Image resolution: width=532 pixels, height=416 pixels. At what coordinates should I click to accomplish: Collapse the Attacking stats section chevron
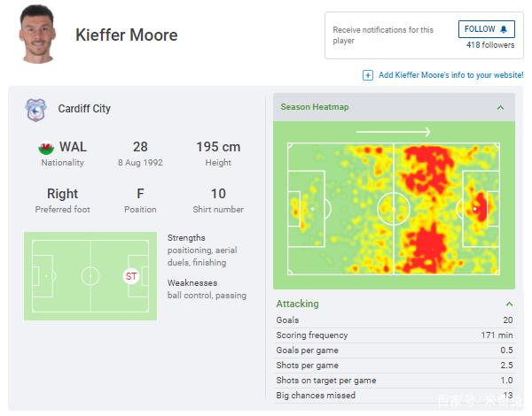click(508, 304)
